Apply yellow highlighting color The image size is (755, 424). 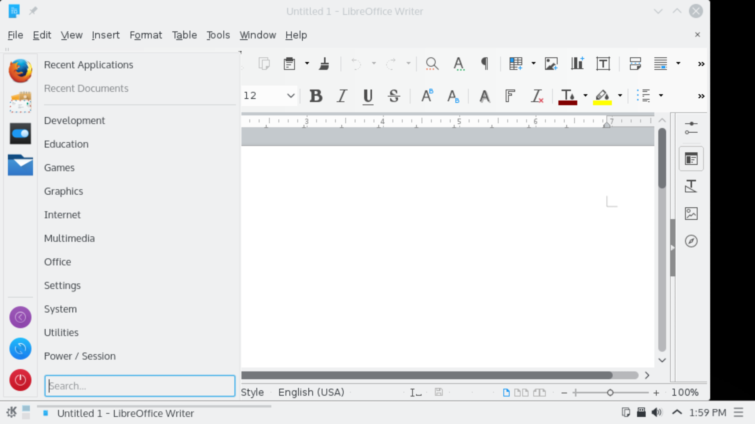pyautogui.click(x=602, y=97)
